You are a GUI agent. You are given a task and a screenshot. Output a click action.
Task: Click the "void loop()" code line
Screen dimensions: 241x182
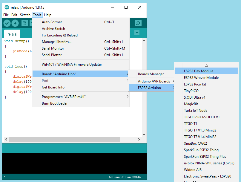coord(16,66)
